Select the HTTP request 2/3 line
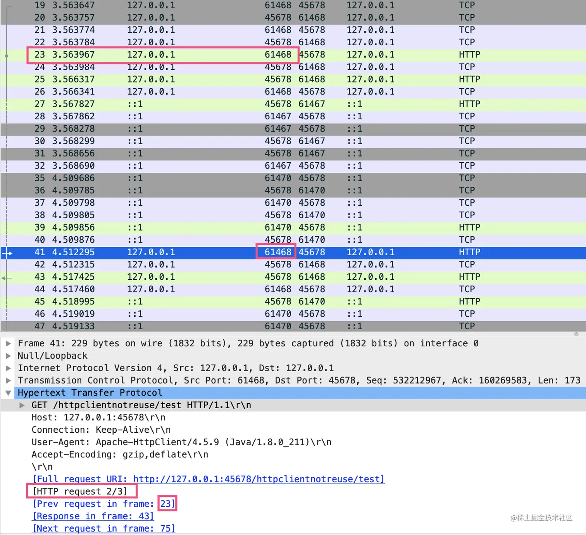 80,492
